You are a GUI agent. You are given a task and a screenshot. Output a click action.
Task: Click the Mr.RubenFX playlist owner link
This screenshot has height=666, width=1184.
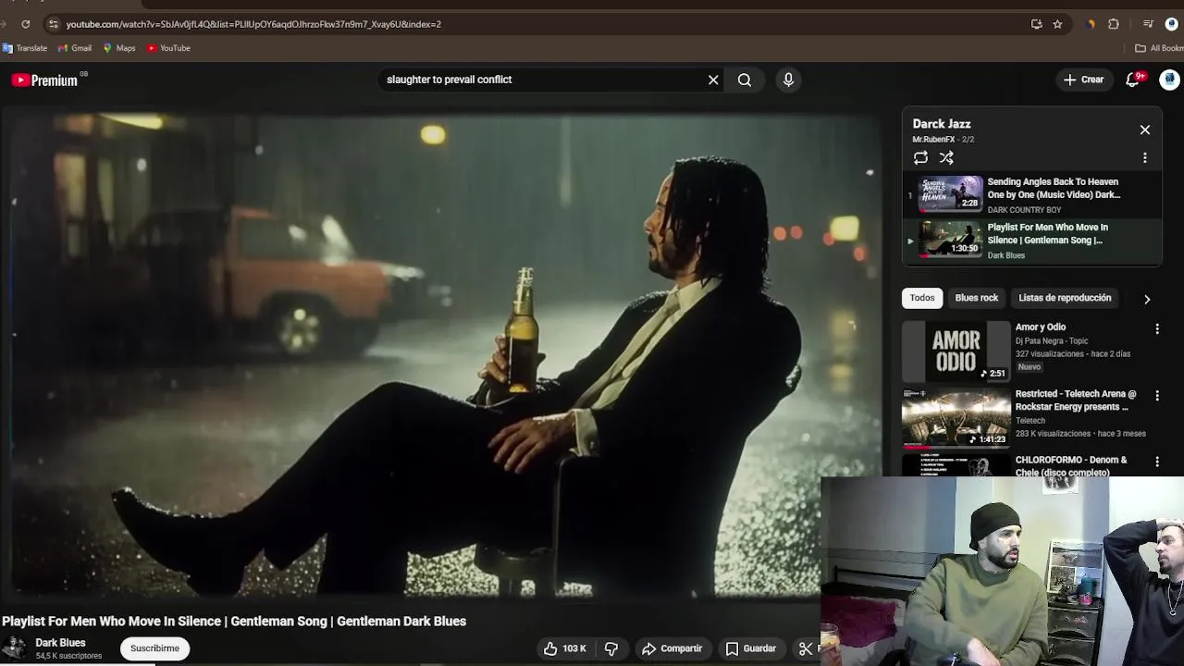tap(933, 140)
